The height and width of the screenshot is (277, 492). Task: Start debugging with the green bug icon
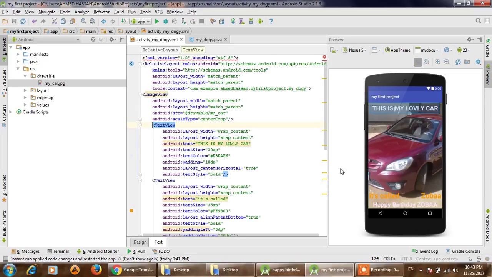click(x=166, y=22)
